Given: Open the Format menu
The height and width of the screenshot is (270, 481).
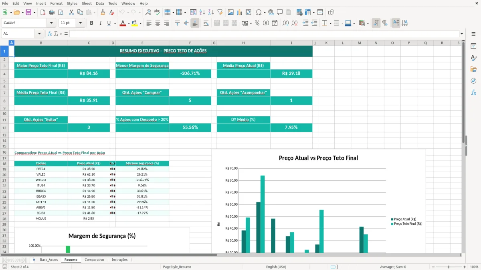Looking at the screenshot, I should 56,3.
